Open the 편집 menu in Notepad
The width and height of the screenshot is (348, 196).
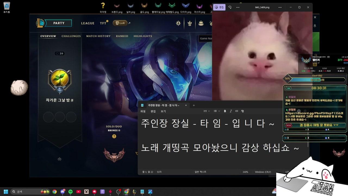pos(153,111)
